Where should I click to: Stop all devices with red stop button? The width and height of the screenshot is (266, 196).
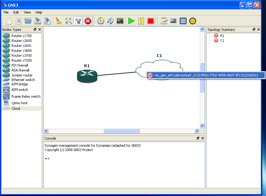[x=151, y=21]
